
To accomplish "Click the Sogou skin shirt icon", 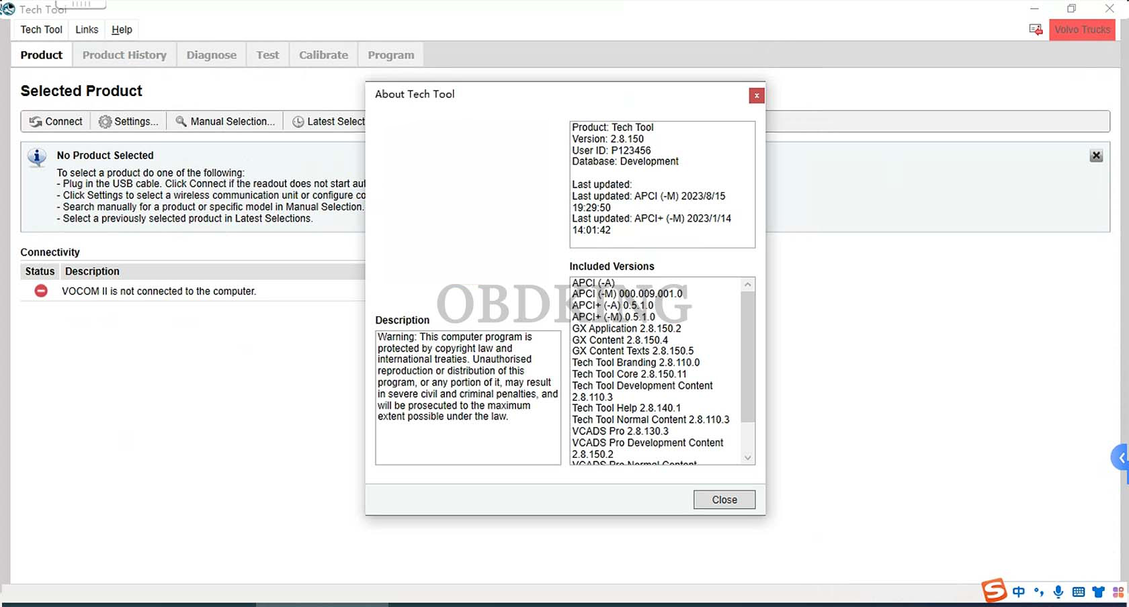I will (x=1098, y=592).
